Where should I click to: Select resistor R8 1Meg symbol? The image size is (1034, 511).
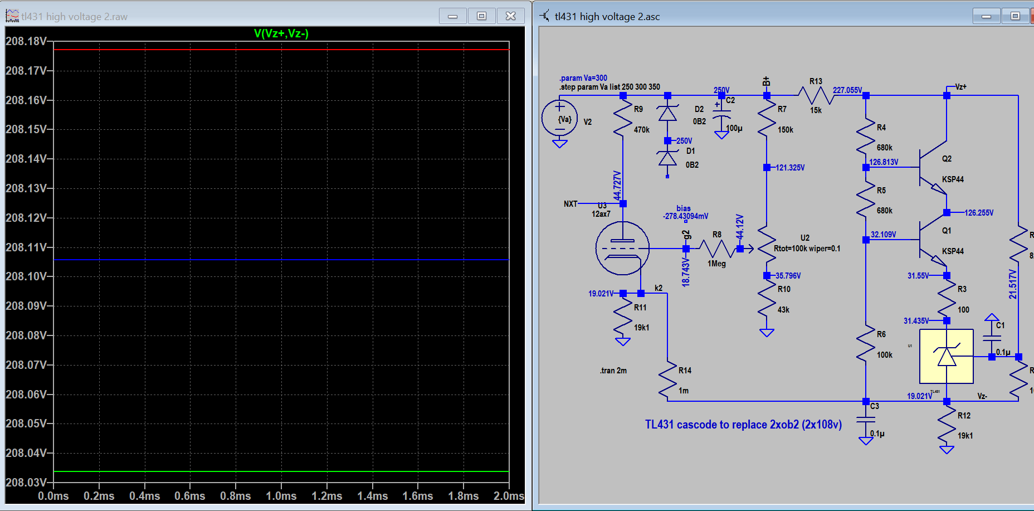[716, 249]
